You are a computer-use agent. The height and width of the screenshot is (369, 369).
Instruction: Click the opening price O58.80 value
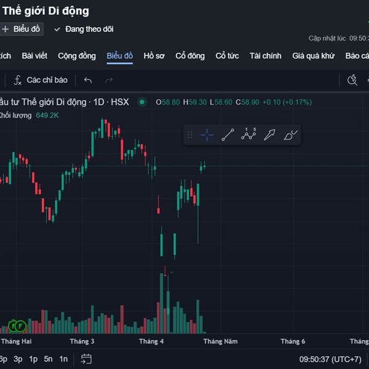(168, 102)
